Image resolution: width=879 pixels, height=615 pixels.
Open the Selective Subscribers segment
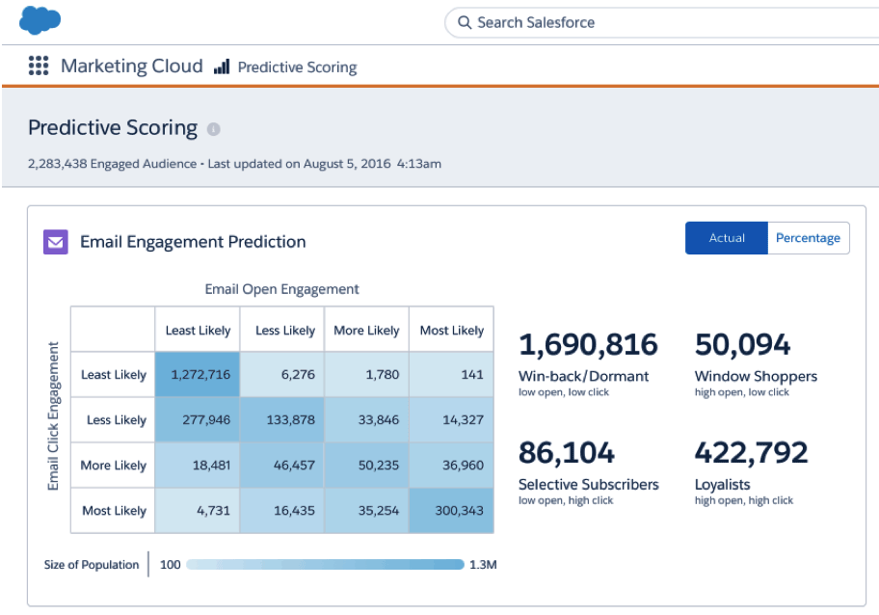pyautogui.click(x=588, y=484)
